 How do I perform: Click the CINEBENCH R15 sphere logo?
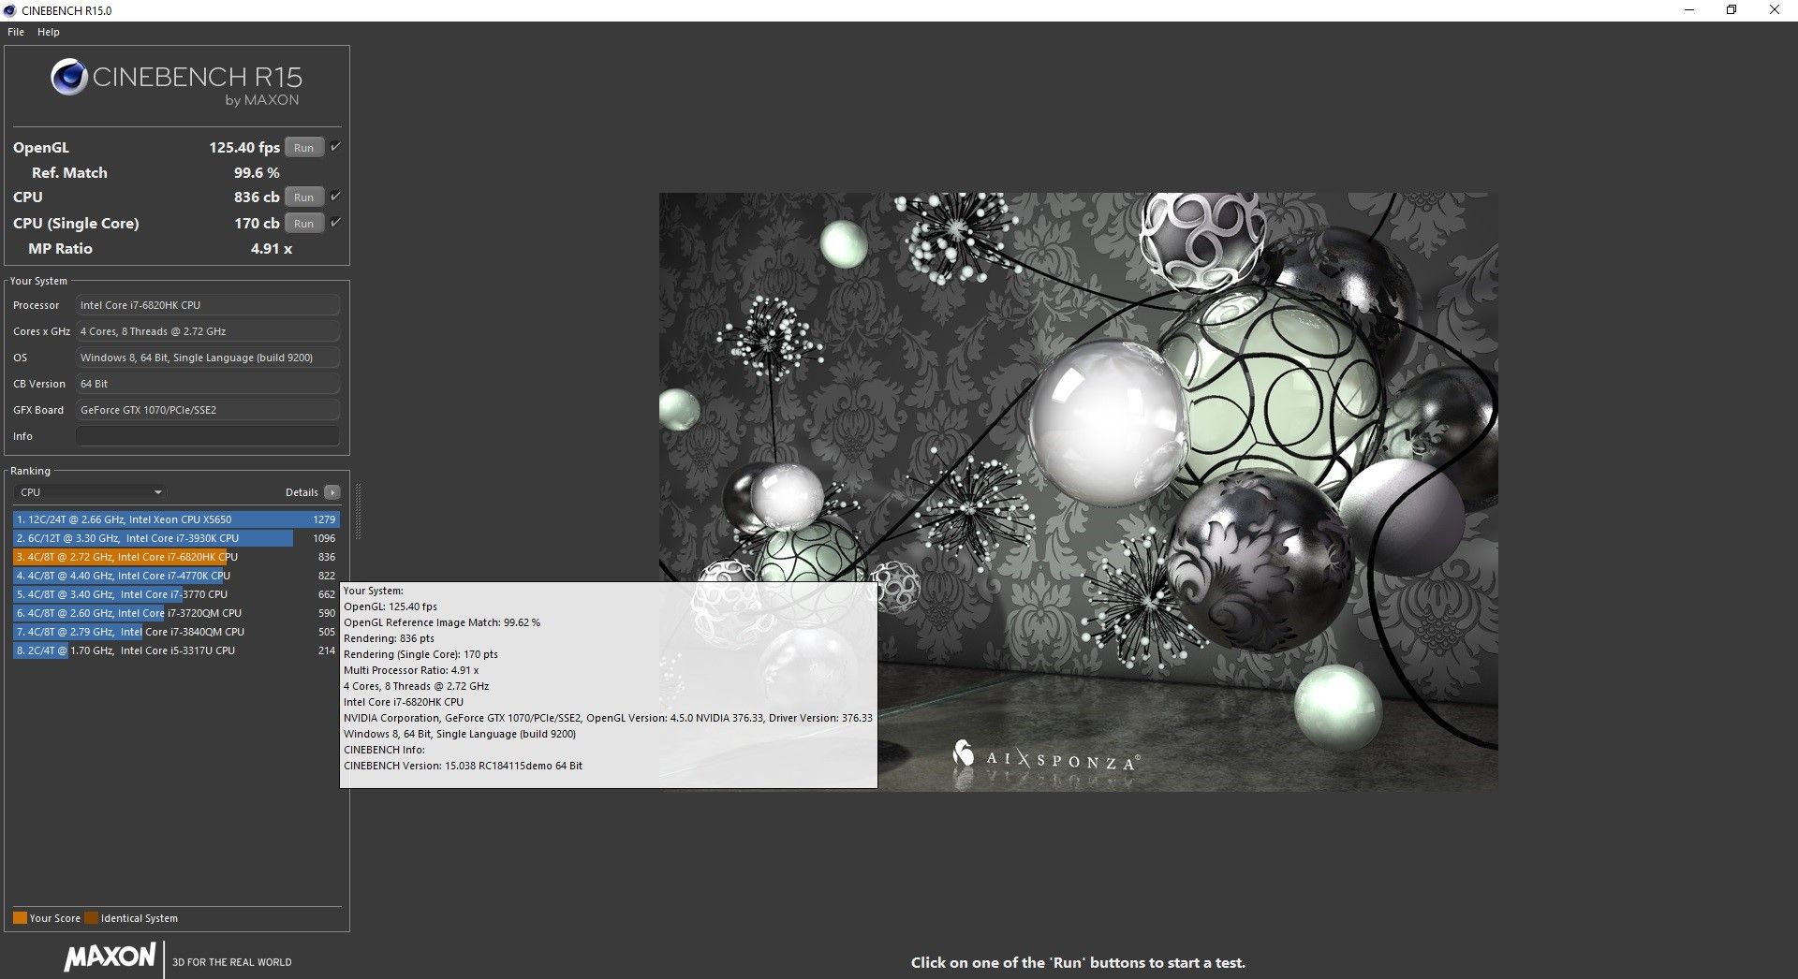coord(69,77)
